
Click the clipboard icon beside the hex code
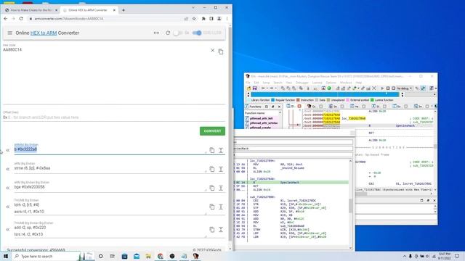[x=221, y=51]
